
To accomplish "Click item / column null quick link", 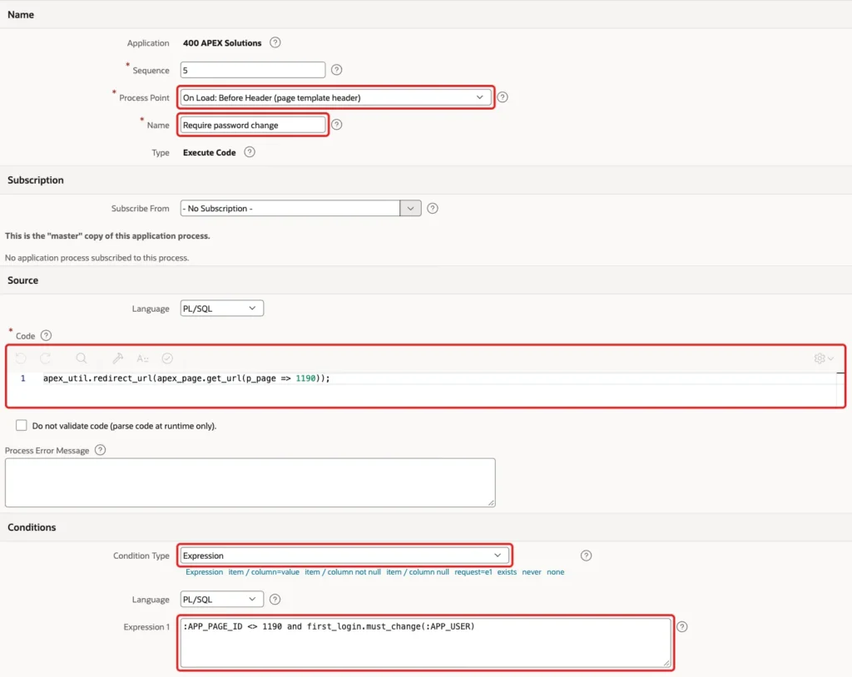I will point(418,572).
